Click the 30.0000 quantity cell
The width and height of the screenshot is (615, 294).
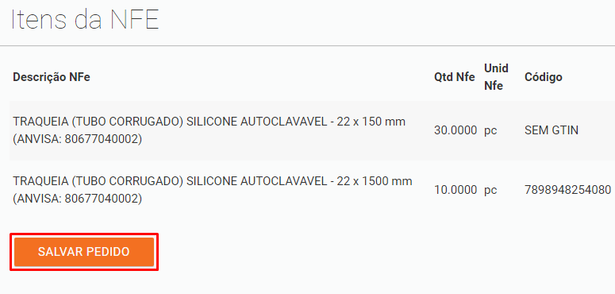point(455,130)
